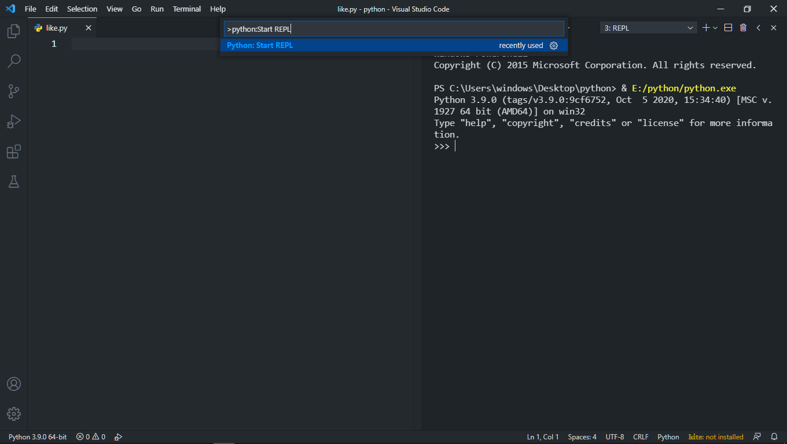The image size is (787, 444).
Task: Run the Python: Start REPL command result
Action: click(394, 46)
